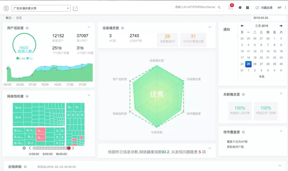Open the hamburger sidebar menu icon

click(x=6, y=8)
